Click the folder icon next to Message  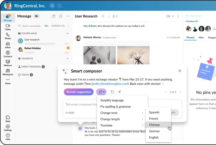click(36, 16)
